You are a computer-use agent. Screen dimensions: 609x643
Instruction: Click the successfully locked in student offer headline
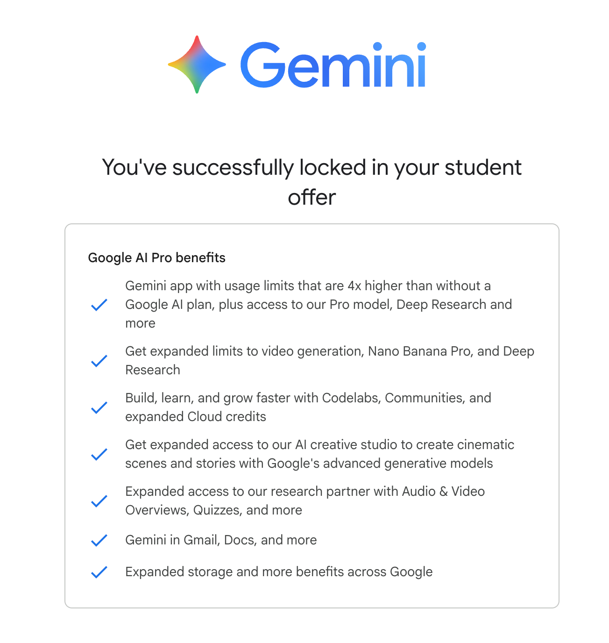point(312,182)
